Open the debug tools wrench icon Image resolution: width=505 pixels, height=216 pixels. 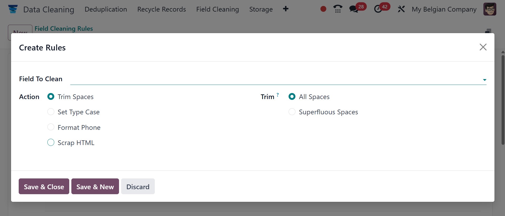401,9
